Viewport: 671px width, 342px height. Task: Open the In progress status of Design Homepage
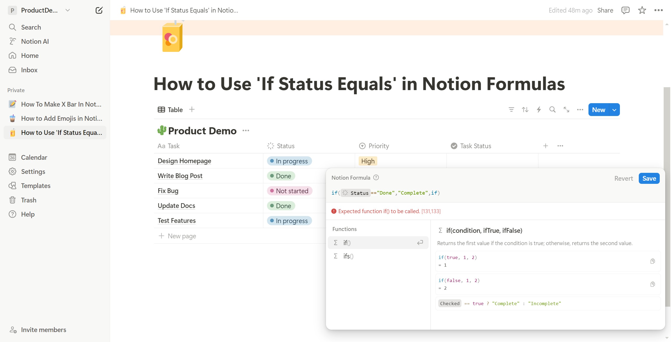(x=289, y=161)
